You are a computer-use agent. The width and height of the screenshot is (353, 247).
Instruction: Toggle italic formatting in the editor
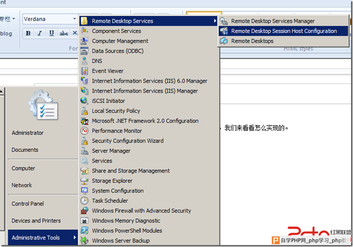[x=40, y=33]
